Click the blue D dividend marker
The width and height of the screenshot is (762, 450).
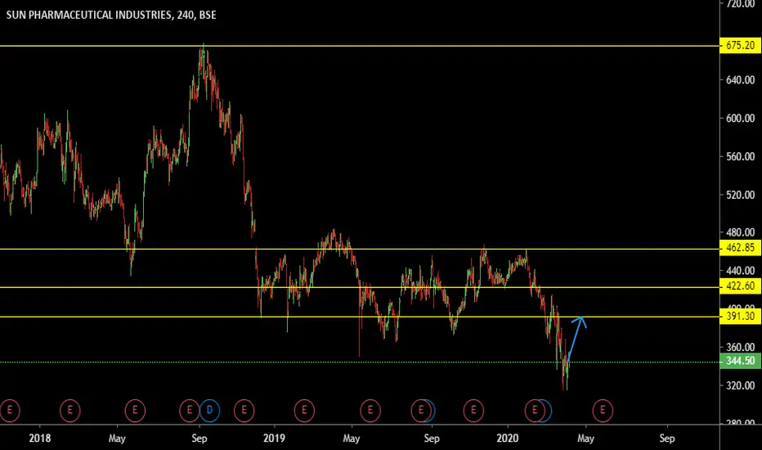click(209, 411)
